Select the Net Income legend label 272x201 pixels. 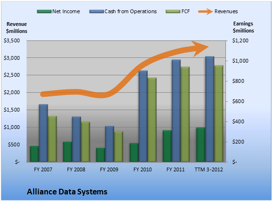66,11
